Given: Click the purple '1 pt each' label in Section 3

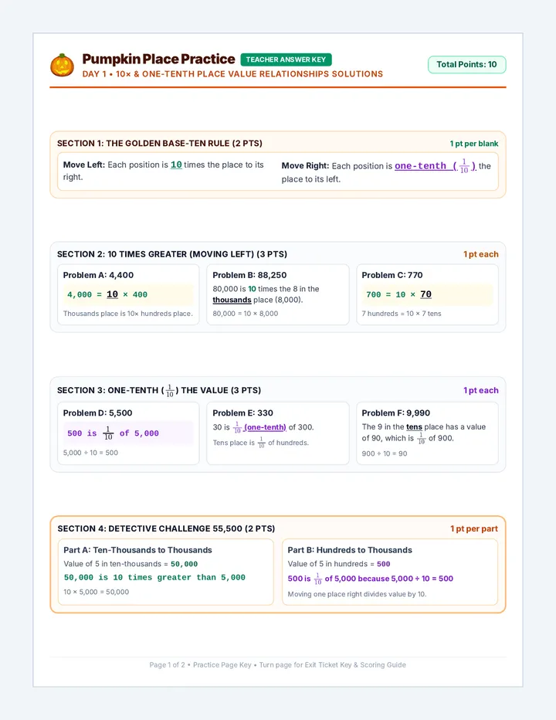Looking at the screenshot, I should 480,390.
